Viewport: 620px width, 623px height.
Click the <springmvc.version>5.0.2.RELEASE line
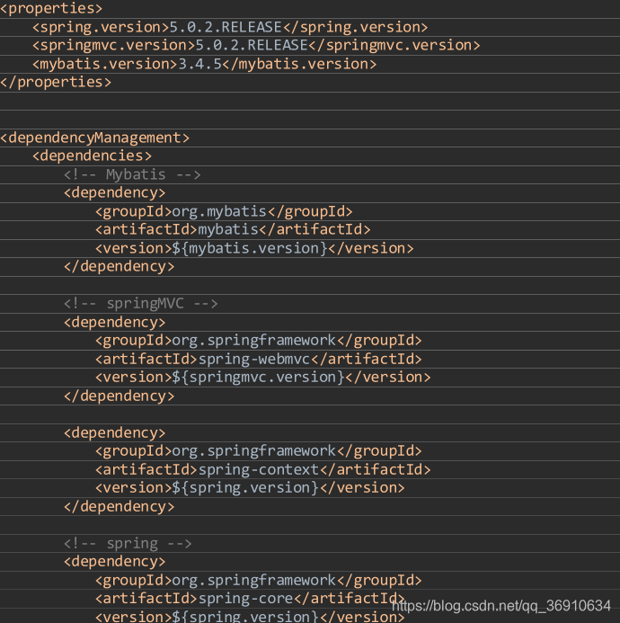[256, 45]
